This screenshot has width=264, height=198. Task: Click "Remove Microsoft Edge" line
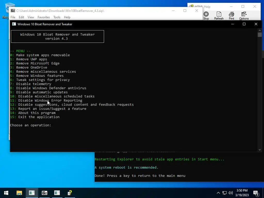35,63
